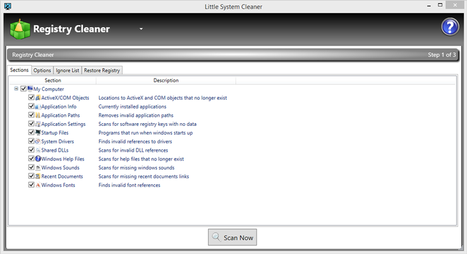Open the Restore Registry tab
467x254 pixels.
click(102, 70)
